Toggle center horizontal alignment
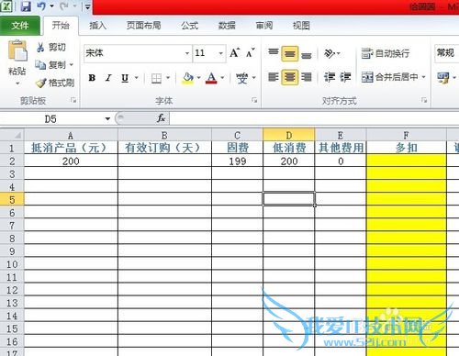 pos(289,77)
